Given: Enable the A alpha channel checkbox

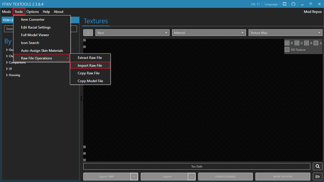Looking at the screenshot, I should pos(316,43).
